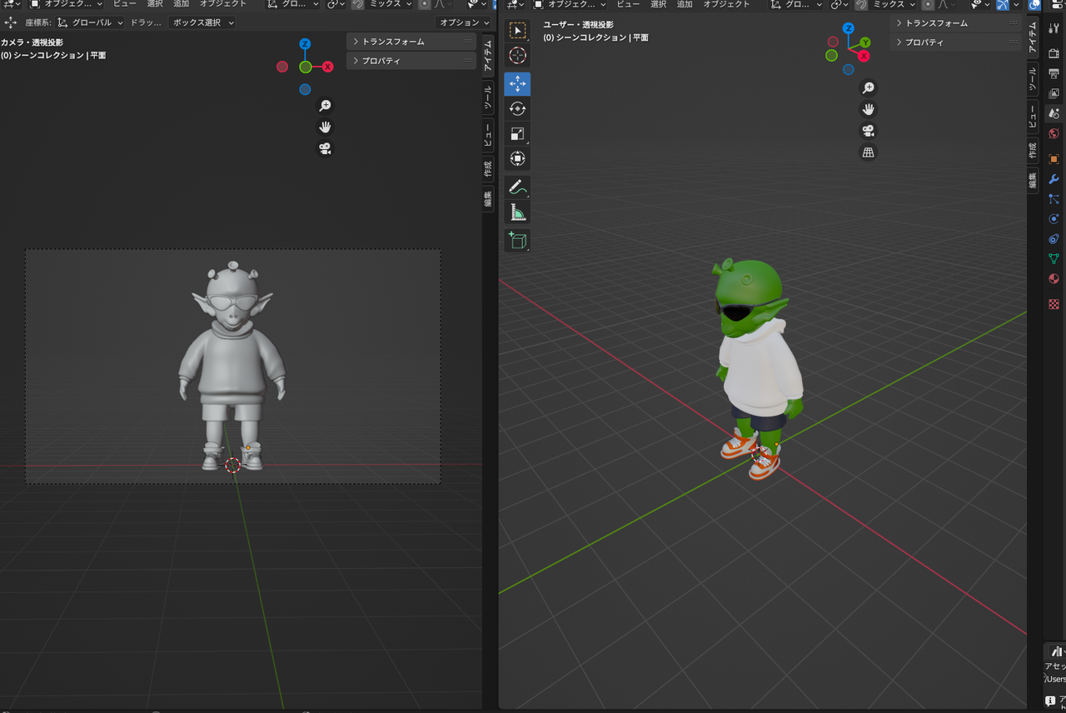Open the 追加 menu in right viewport
The image size is (1066, 713).
coord(684,4)
